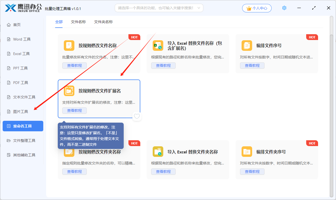Open the 按规则修改文件名称 card title
The width and height of the screenshot is (336, 200).
pos(98,46)
